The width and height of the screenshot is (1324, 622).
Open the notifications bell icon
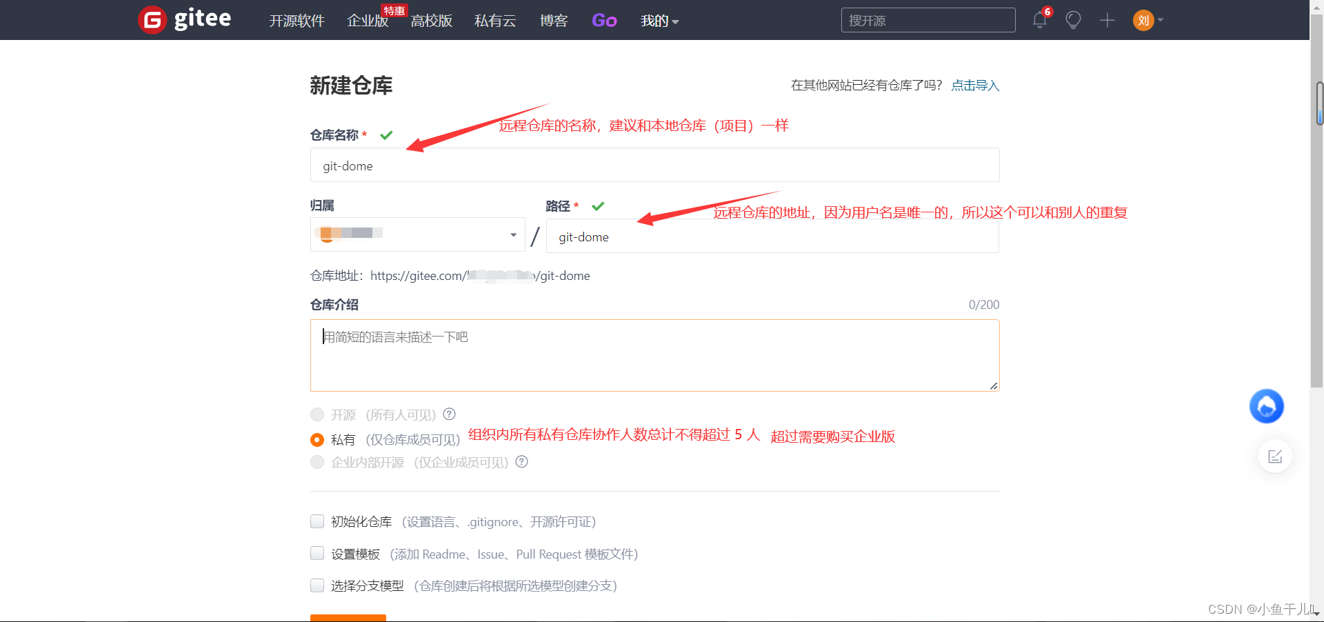pos(1040,20)
